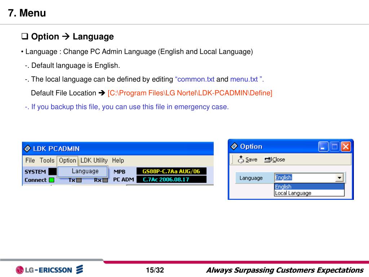Maximize the Option window
Image resolution: width=369 pixels, height=277 pixels.
click(334, 147)
